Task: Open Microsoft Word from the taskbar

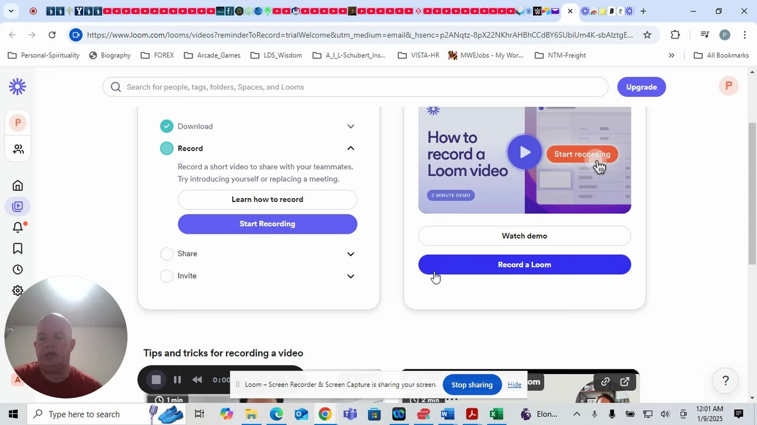Action: [447, 414]
